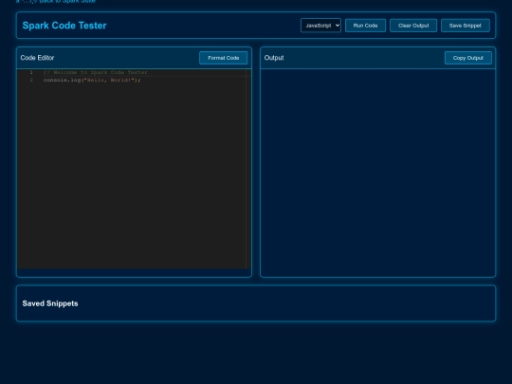Click the Output panel label
The height and width of the screenshot is (384, 512).
point(274,58)
